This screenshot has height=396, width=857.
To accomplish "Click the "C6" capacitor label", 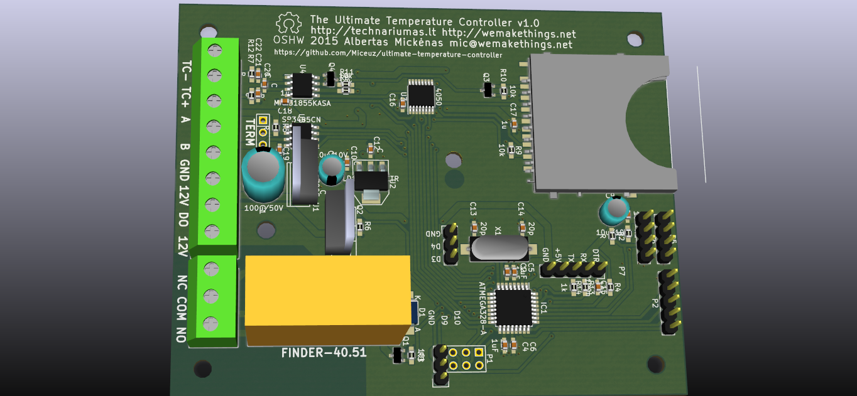I will tap(533, 346).
